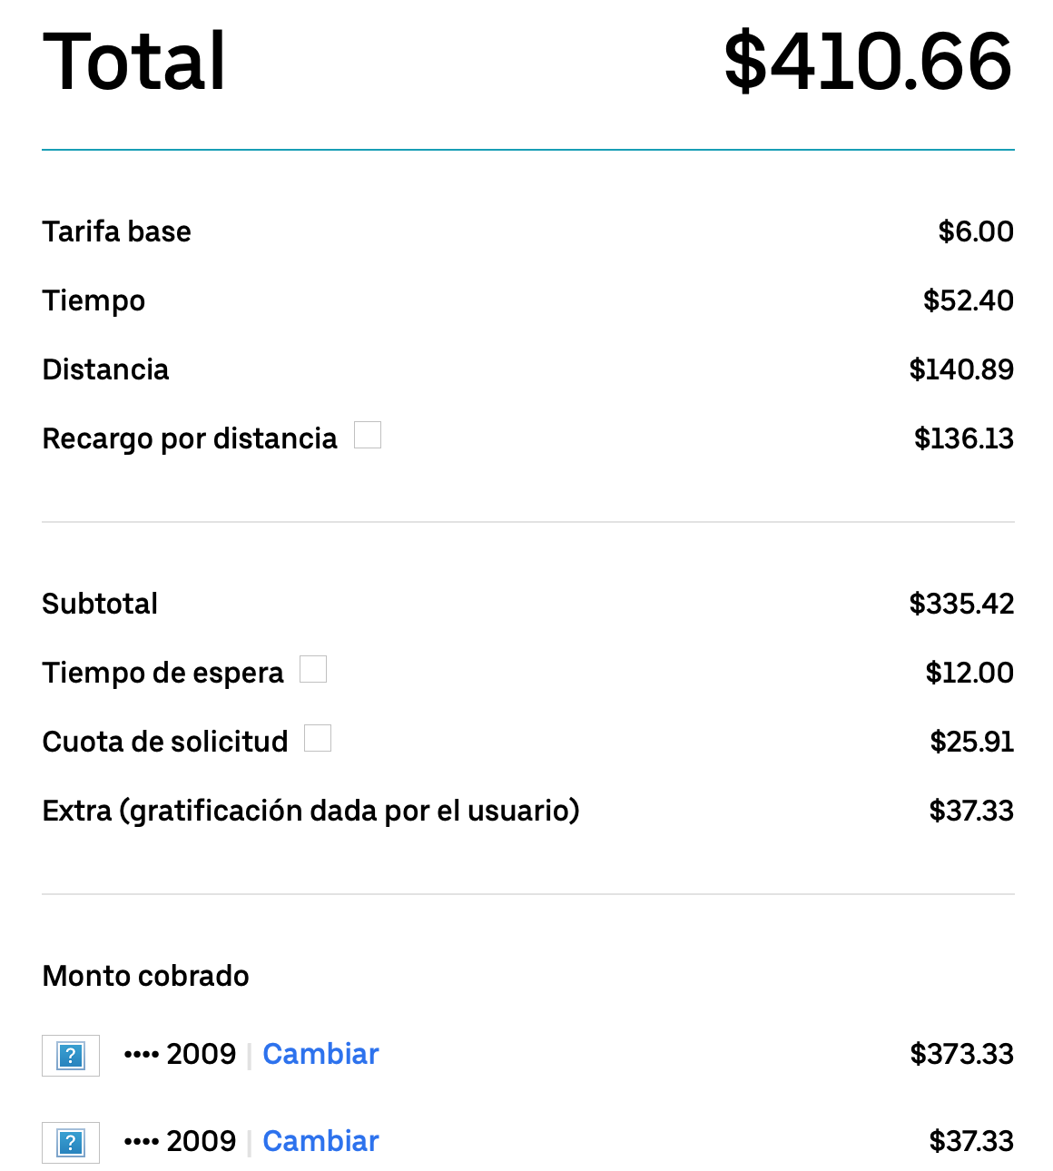This screenshot has width=1053, height=1171.
Task: Click info icon beside Cuota de solicitud
Action: [318, 738]
